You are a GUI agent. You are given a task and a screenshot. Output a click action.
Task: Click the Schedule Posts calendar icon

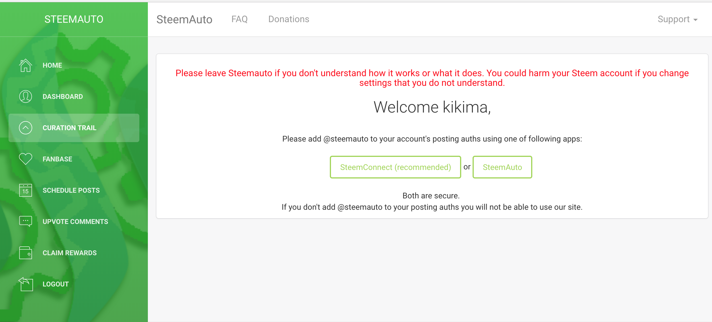click(25, 190)
